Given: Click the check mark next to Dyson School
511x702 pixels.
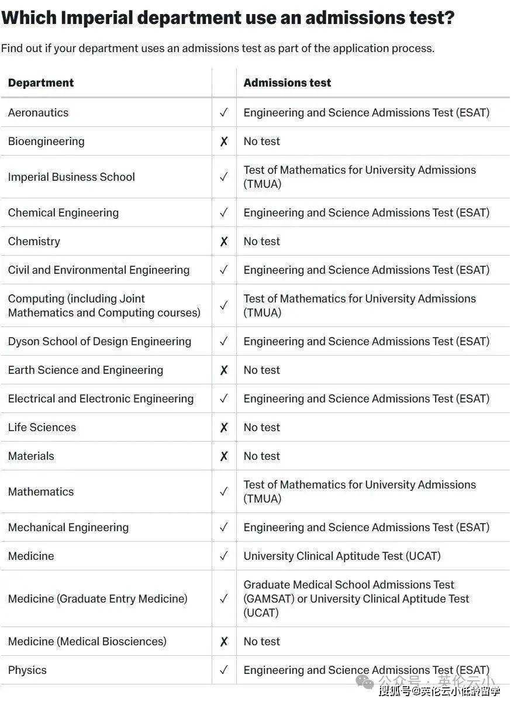Looking at the screenshot, I should tap(224, 341).
